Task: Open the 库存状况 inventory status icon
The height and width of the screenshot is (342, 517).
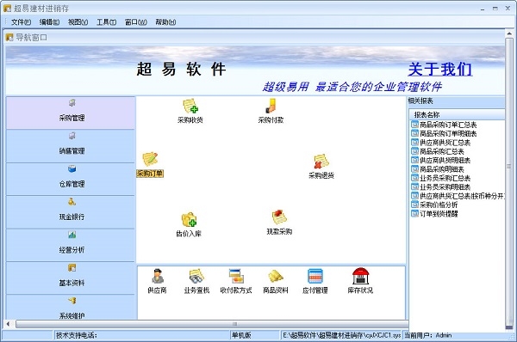Action: 360,276
